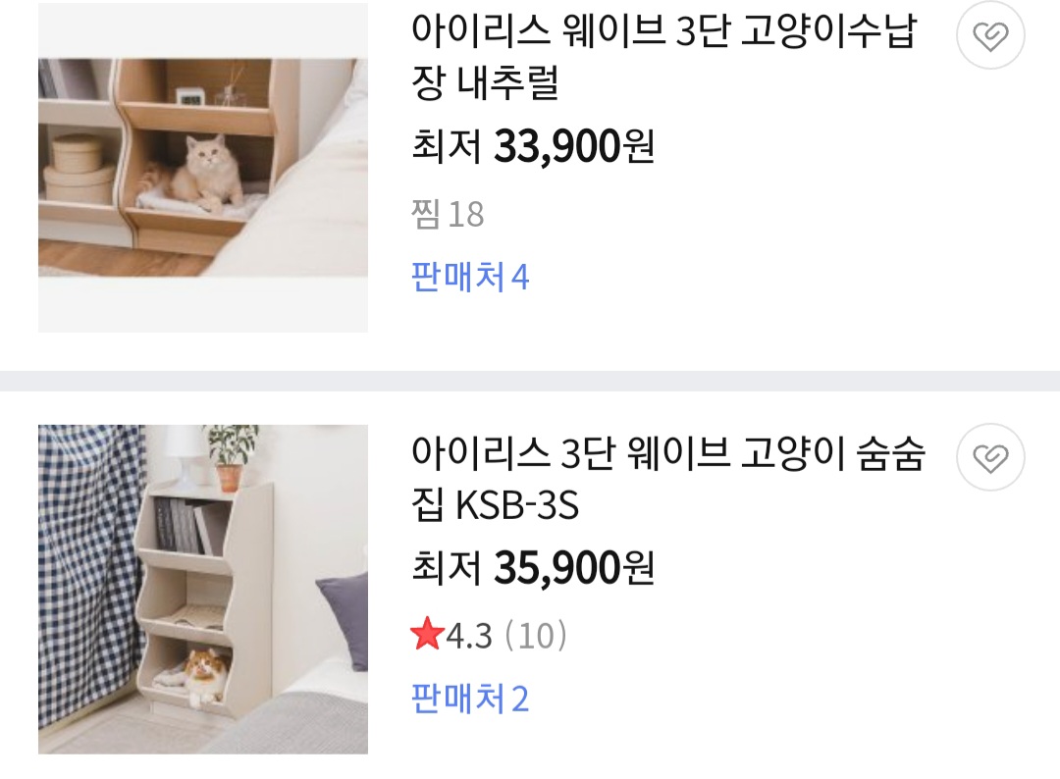Open the 4.3 rating score
This screenshot has height=779, width=1060.
469,636
